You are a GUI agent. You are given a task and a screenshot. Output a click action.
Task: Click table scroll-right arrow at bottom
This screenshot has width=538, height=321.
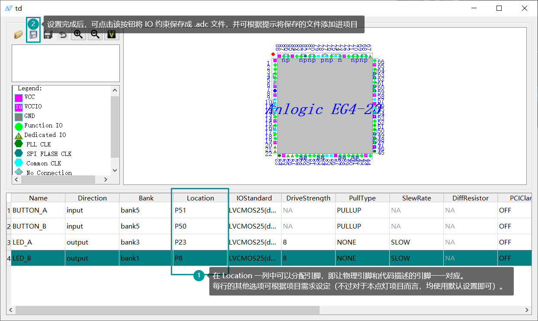click(526, 310)
